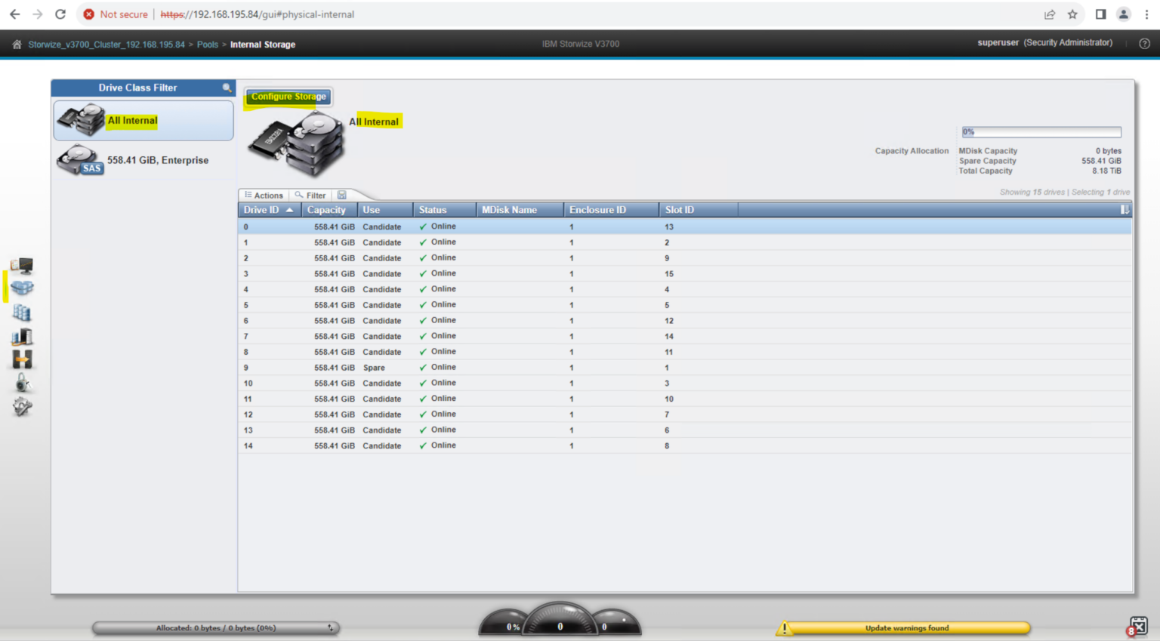Click the Configure Storage button
The height and width of the screenshot is (641, 1160).
pos(288,97)
